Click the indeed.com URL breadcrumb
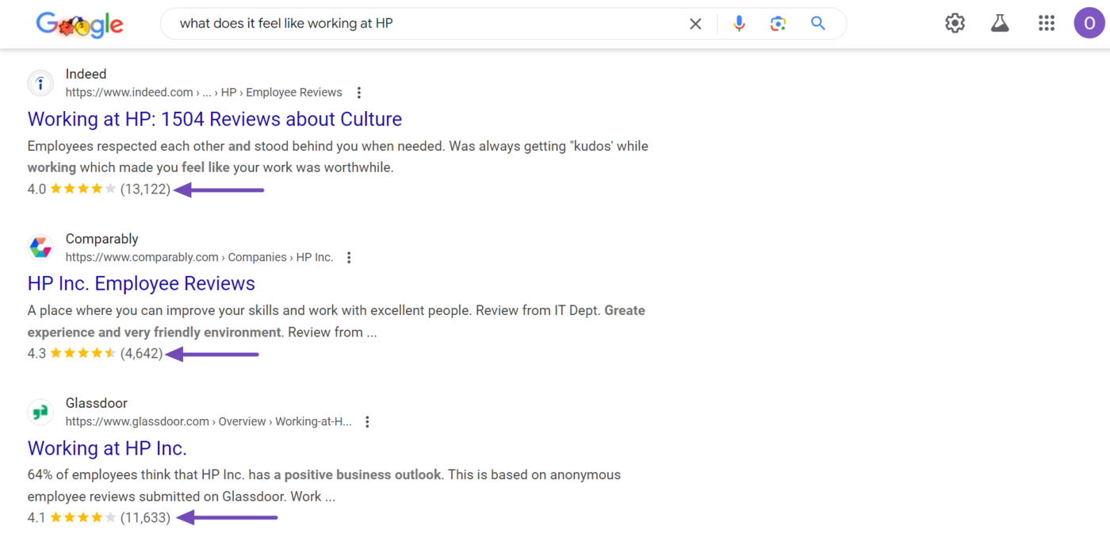Viewport: 1110px width, 549px height. click(x=204, y=93)
